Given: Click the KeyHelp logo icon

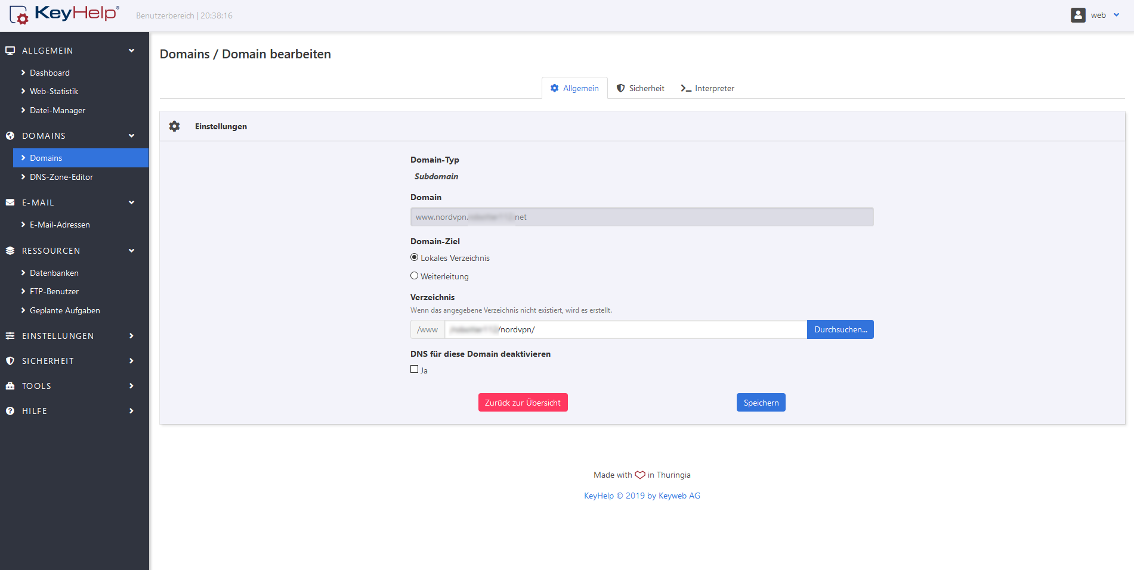Looking at the screenshot, I should pos(18,15).
